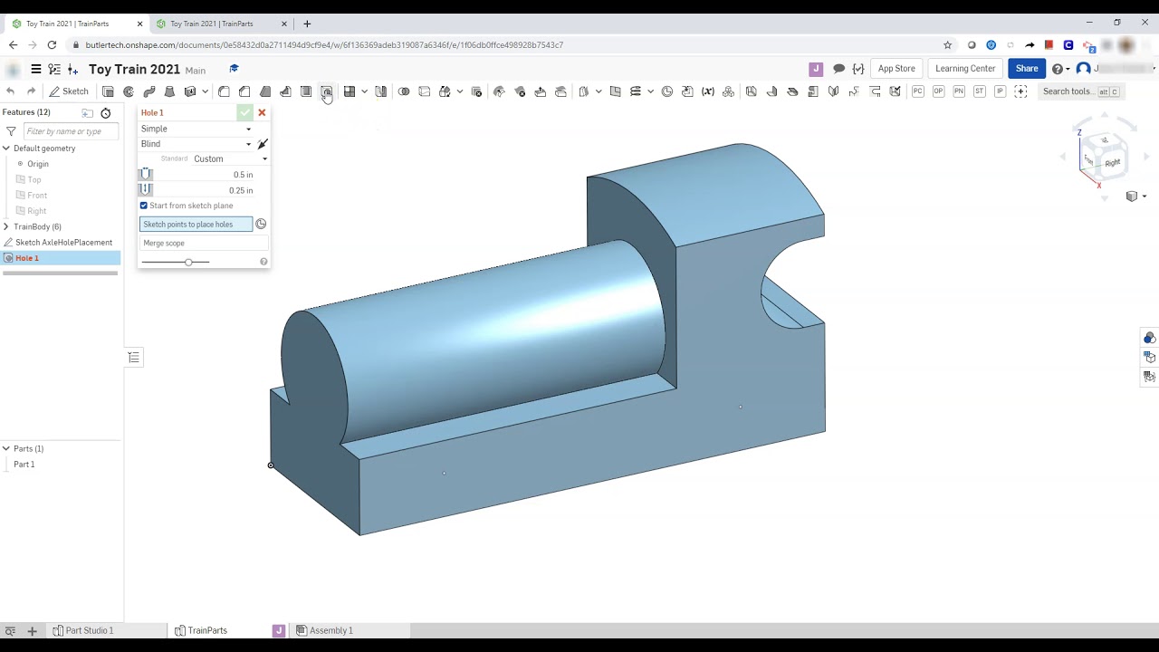This screenshot has width=1159, height=652.
Task: Click the view cube Right face
Action: pyautogui.click(x=1112, y=162)
